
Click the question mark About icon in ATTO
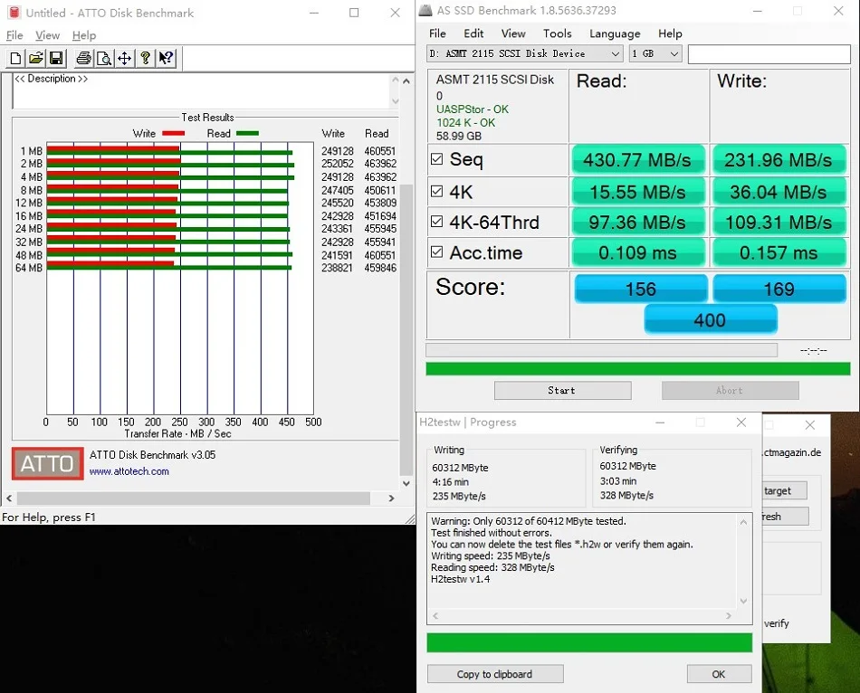pos(146,58)
